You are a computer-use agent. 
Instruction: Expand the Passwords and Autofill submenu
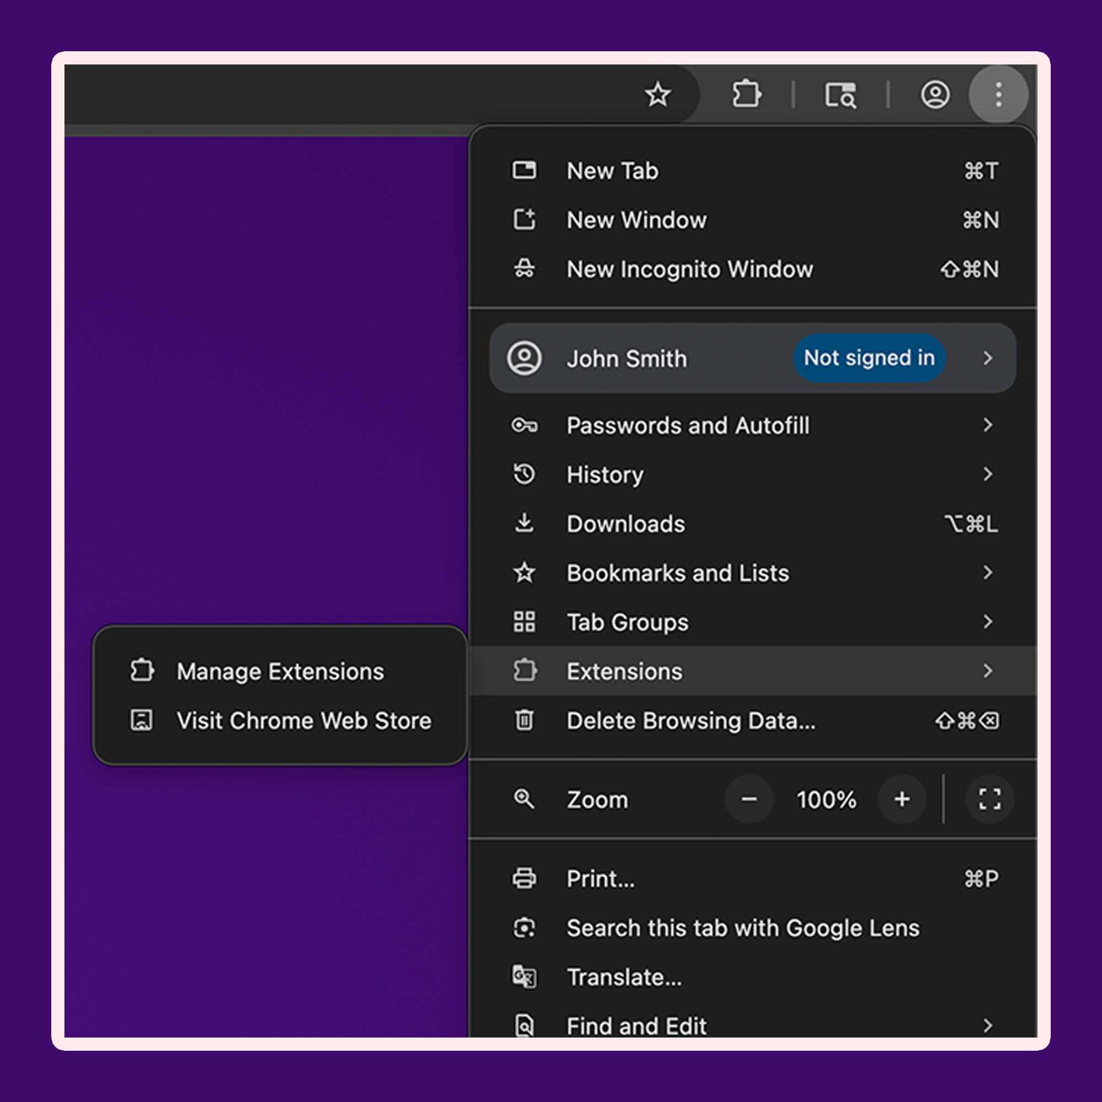[752, 425]
